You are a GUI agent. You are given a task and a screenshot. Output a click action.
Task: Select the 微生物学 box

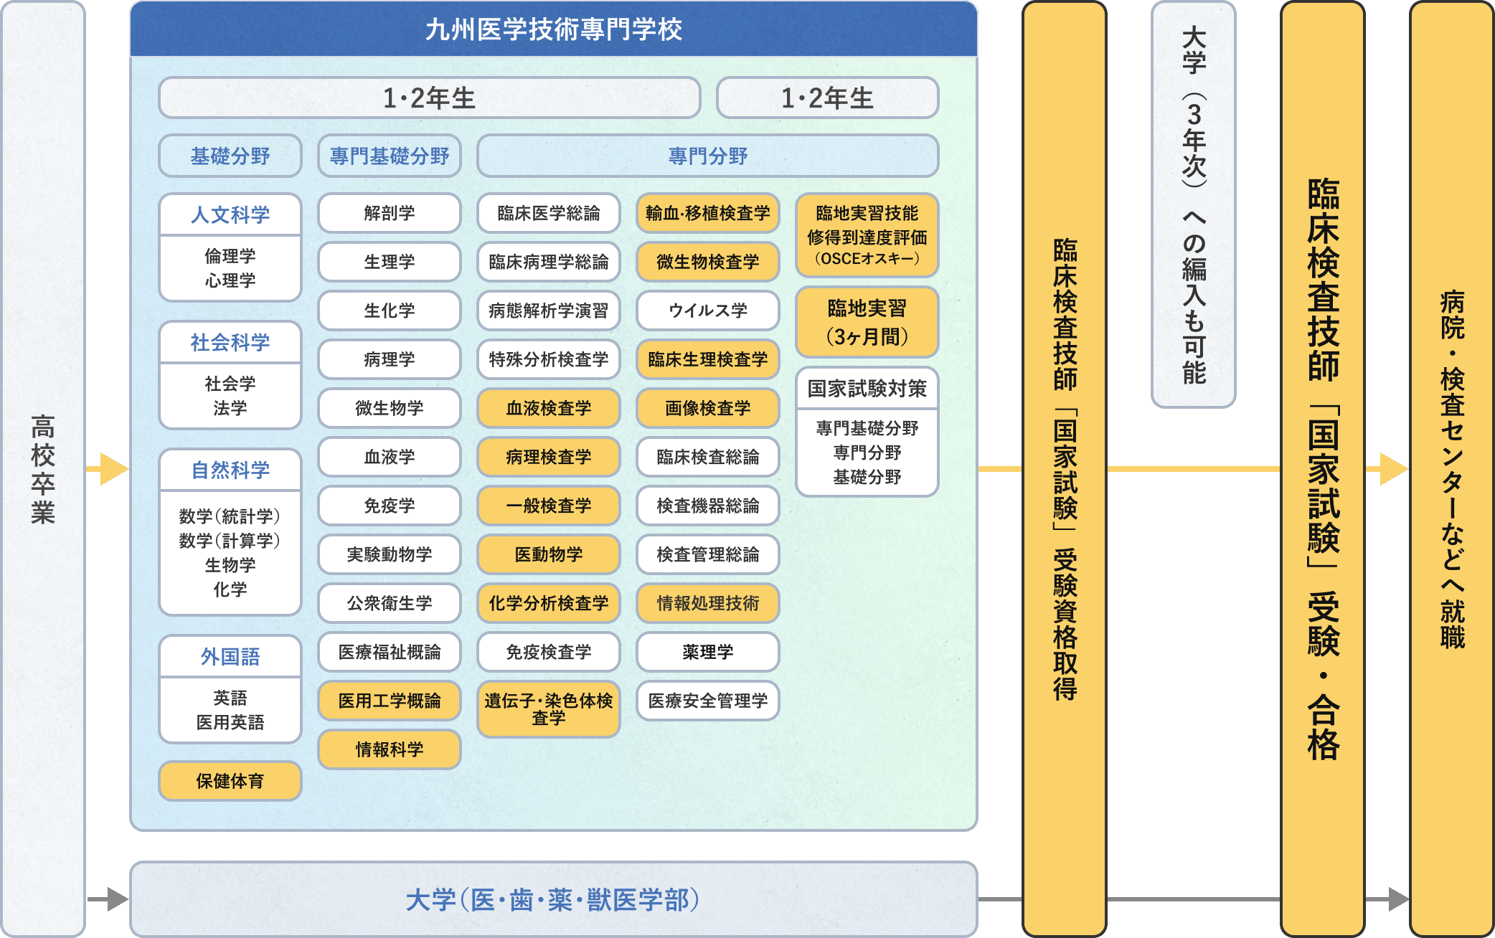[390, 408]
